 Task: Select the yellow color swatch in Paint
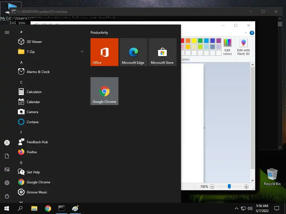pos(194,41)
